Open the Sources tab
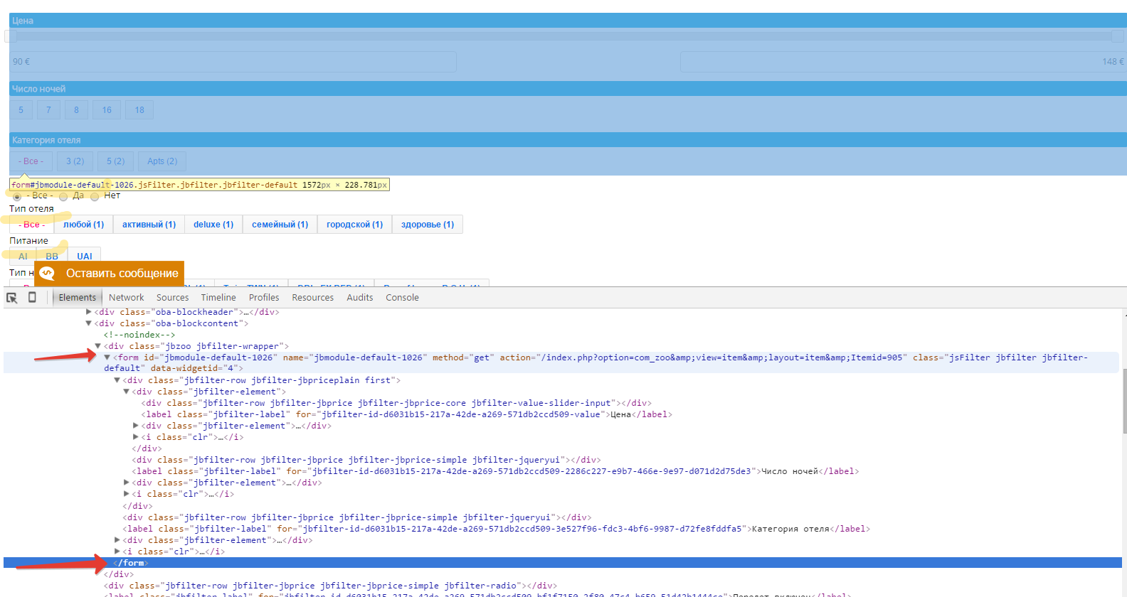This screenshot has height=597, width=1127. click(x=172, y=298)
